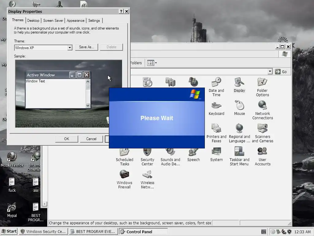Screen dimensions: 314x236
Task: Switch to BEST PROGRAM EVE... taskbar item
Action: click(94, 232)
